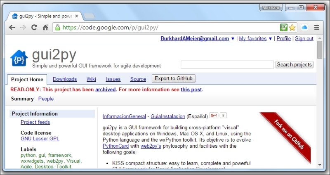This screenshot has width=330, height=175.
Task: Click the browser forward arrow
Action: [23, 27]
